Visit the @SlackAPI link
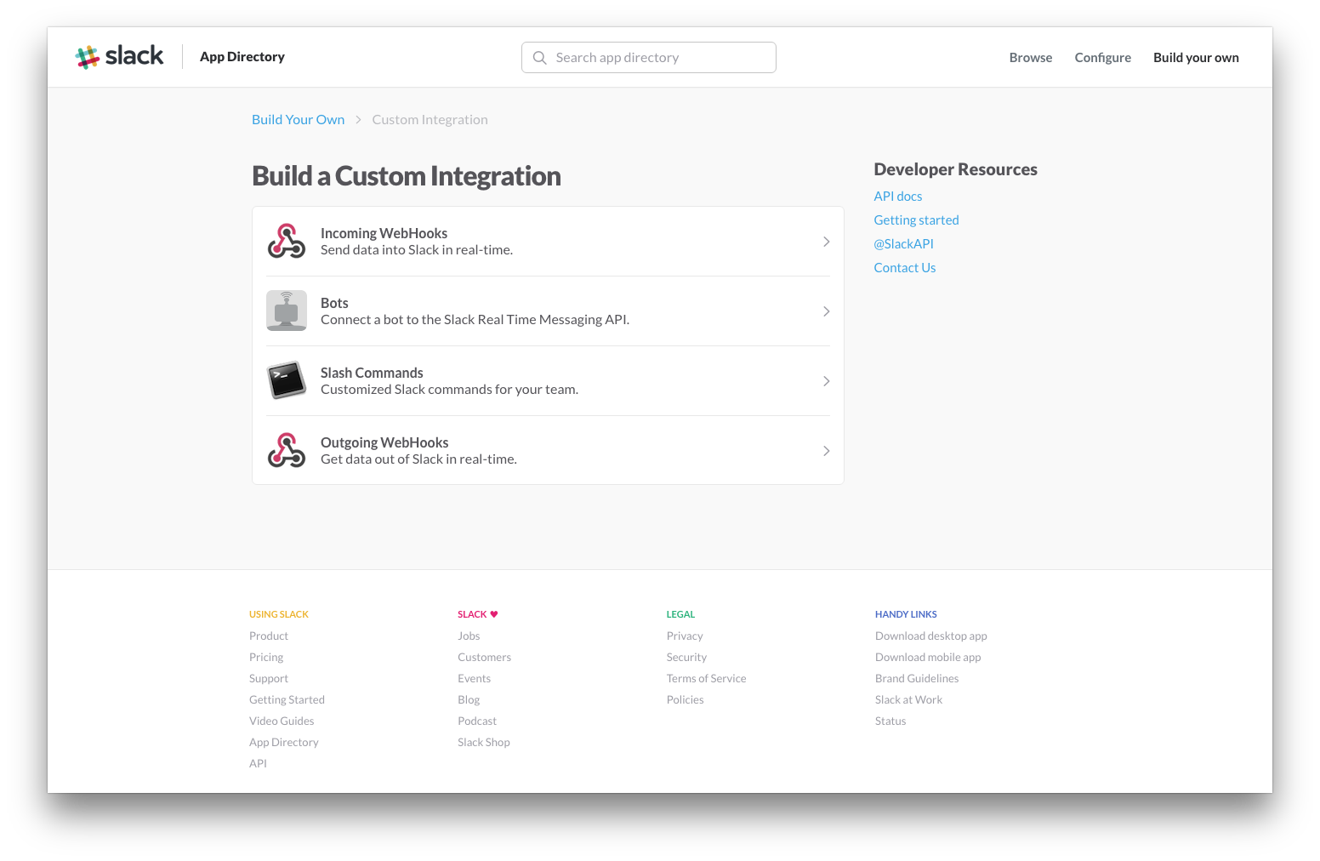Screen dimensions: 1320x861 click(903, 244)
